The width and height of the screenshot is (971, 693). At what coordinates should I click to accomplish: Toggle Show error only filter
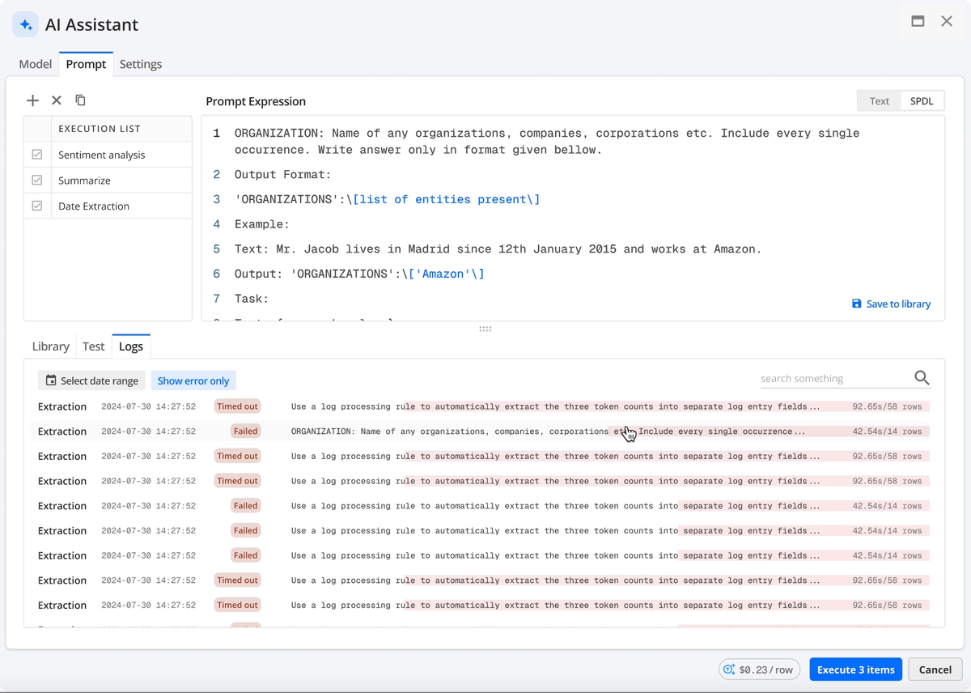193,381
